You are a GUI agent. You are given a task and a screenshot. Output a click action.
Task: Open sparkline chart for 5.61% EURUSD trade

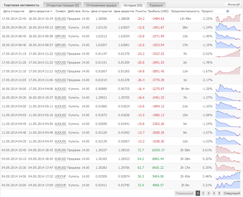click(x=228, y=150)
